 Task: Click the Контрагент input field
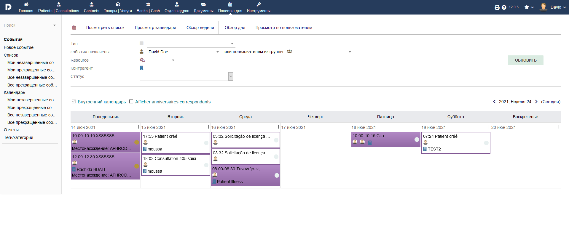172,68
